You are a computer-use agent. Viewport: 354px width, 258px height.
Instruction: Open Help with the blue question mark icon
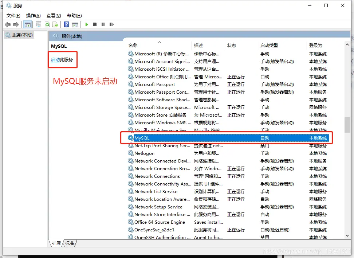66,24
